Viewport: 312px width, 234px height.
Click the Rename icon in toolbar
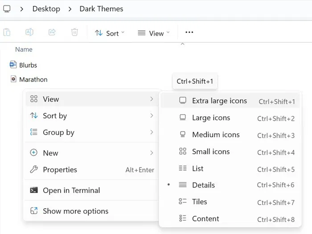point(29,33)
